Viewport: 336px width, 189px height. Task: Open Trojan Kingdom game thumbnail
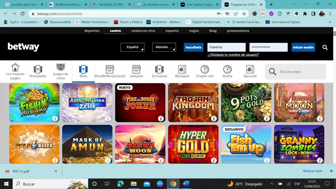click(x=193, y=103)
